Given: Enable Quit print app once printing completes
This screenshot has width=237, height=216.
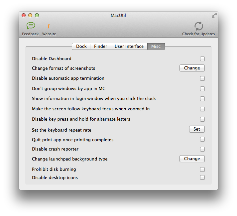Looking at the screenshot, I should (202, 139).
